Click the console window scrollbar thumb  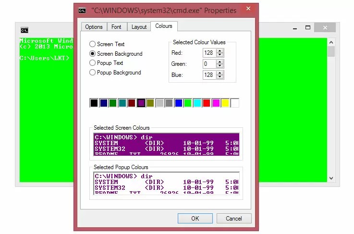pyautogui.click(x=331, y=51)
